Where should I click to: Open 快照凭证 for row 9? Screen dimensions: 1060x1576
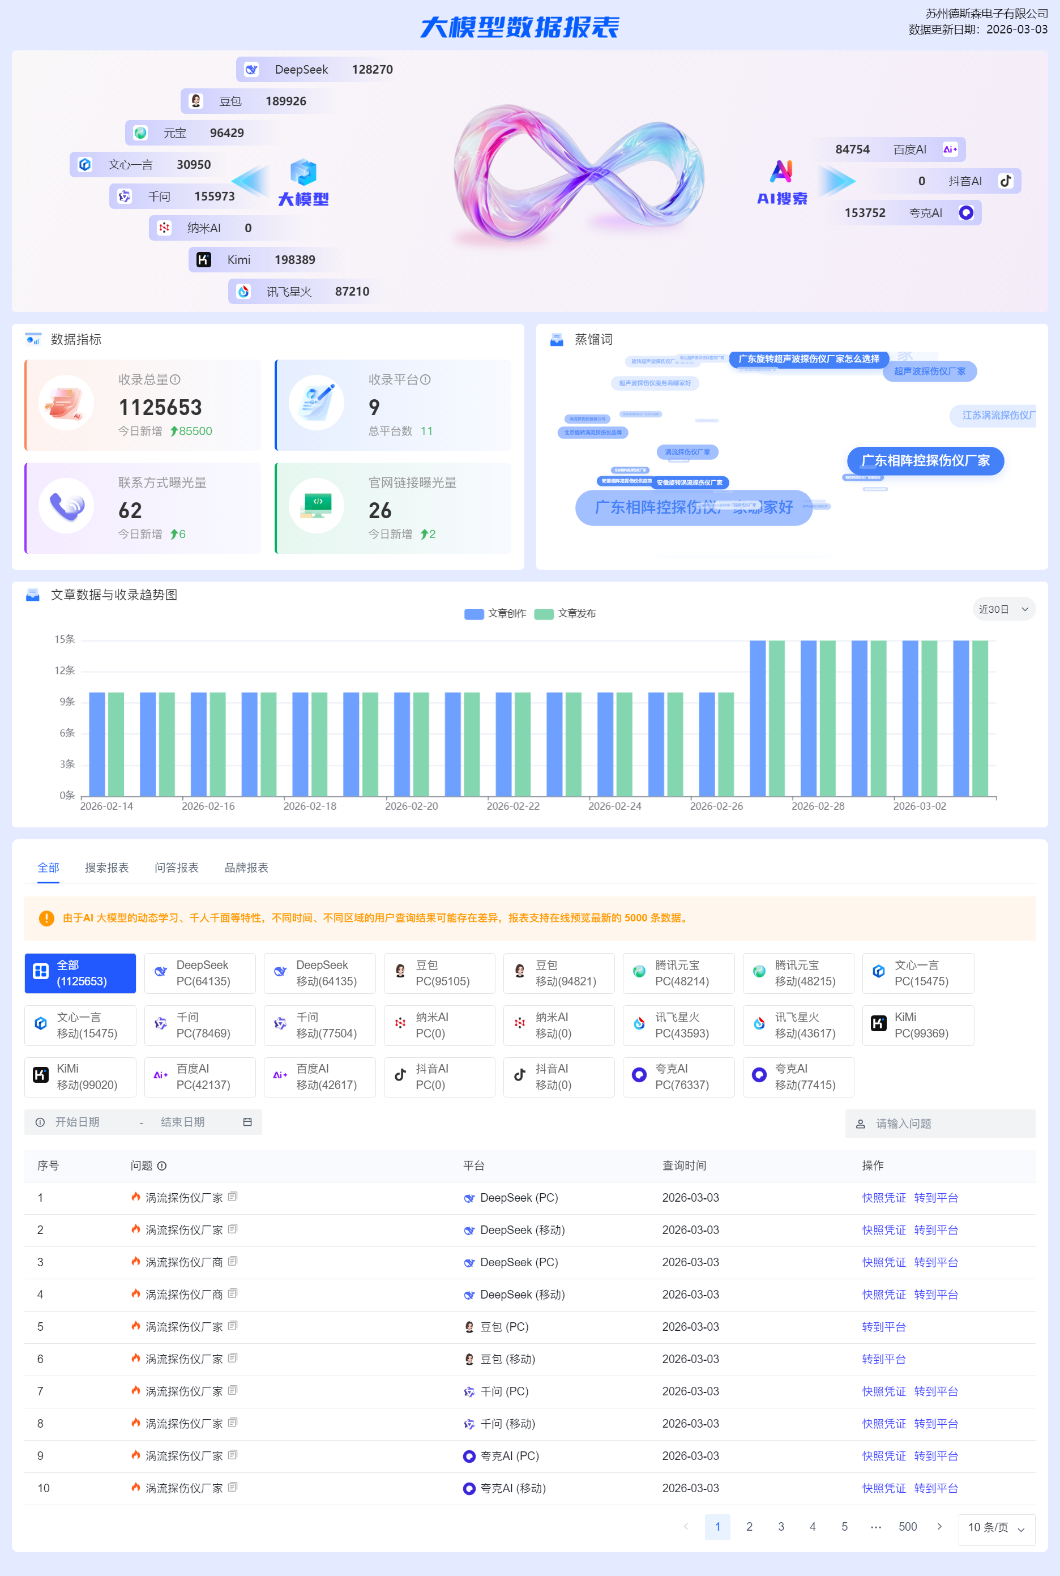tap(883, 1455)
